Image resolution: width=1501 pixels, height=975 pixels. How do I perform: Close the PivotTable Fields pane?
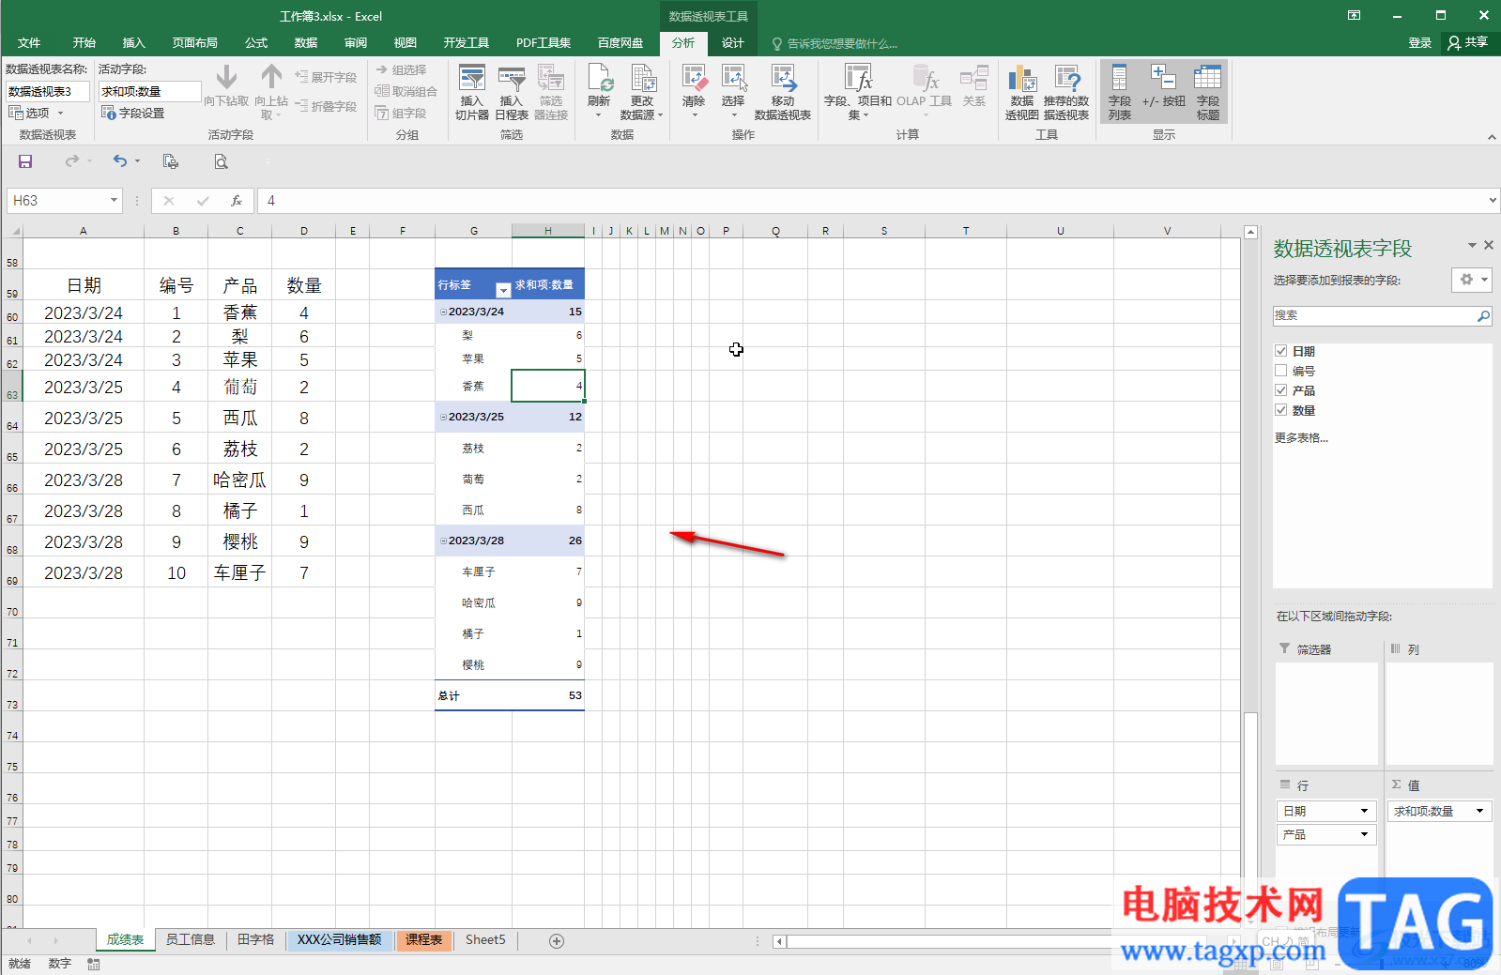pyautogui.click(x=1488, y=245)
